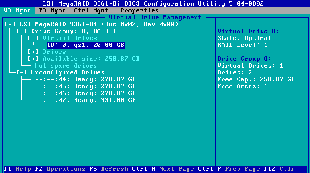
Task: Click the Drives: 2 info text
Action: pos(235,73)
